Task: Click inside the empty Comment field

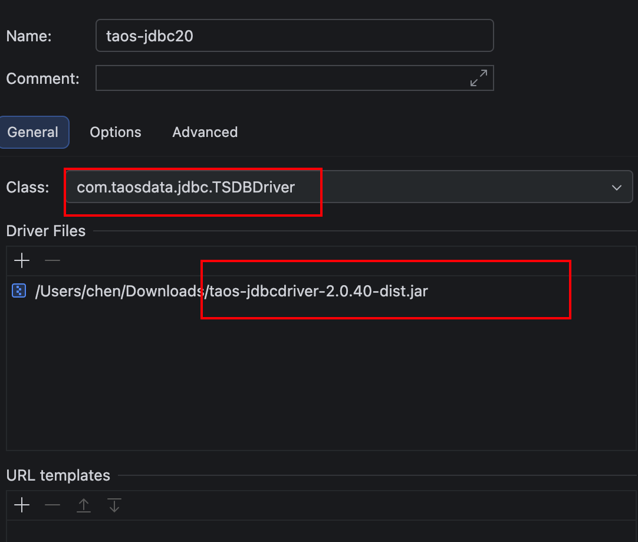Action: point(277,78)
